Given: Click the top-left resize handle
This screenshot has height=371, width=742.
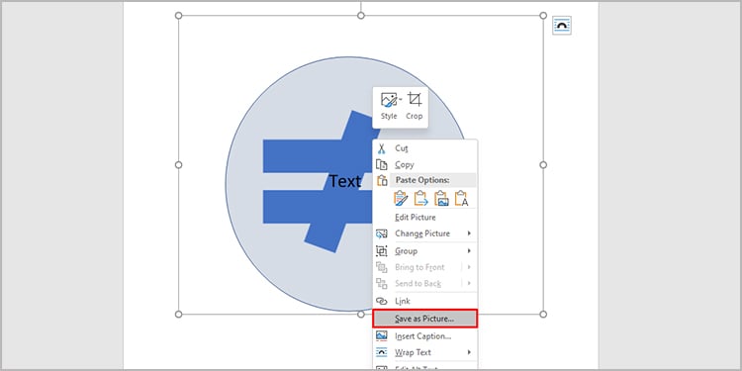Looking at the screenshot, I should point(178,16).
